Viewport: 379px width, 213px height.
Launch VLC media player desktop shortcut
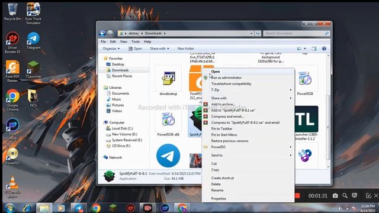(12, 187)
